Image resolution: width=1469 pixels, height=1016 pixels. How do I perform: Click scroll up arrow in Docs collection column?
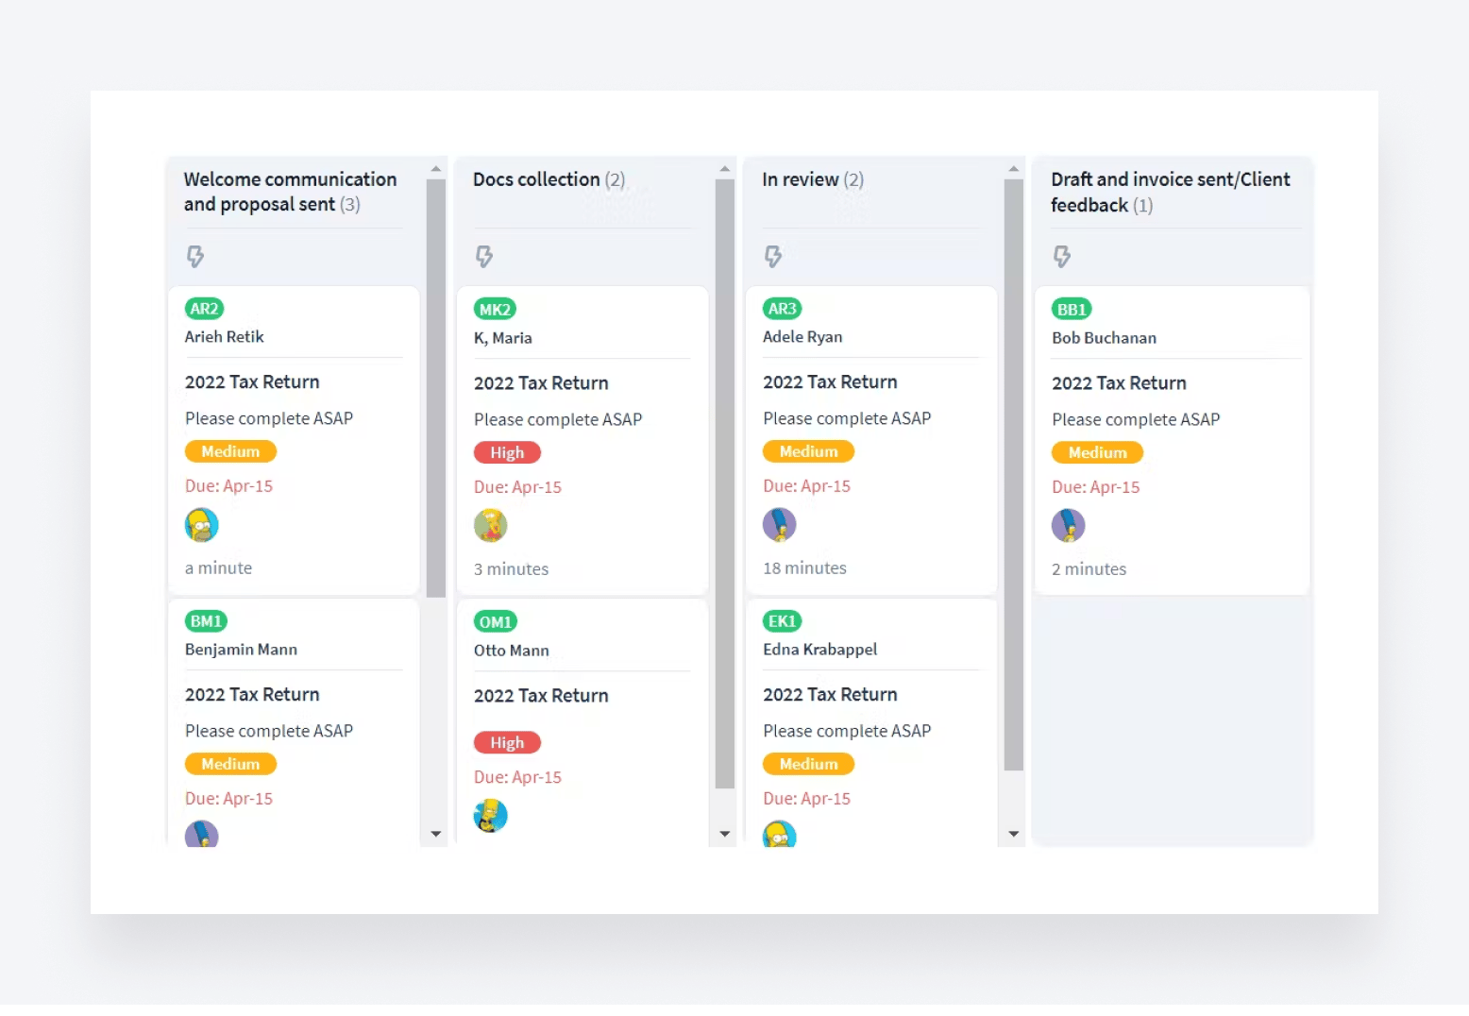[725, 169]
